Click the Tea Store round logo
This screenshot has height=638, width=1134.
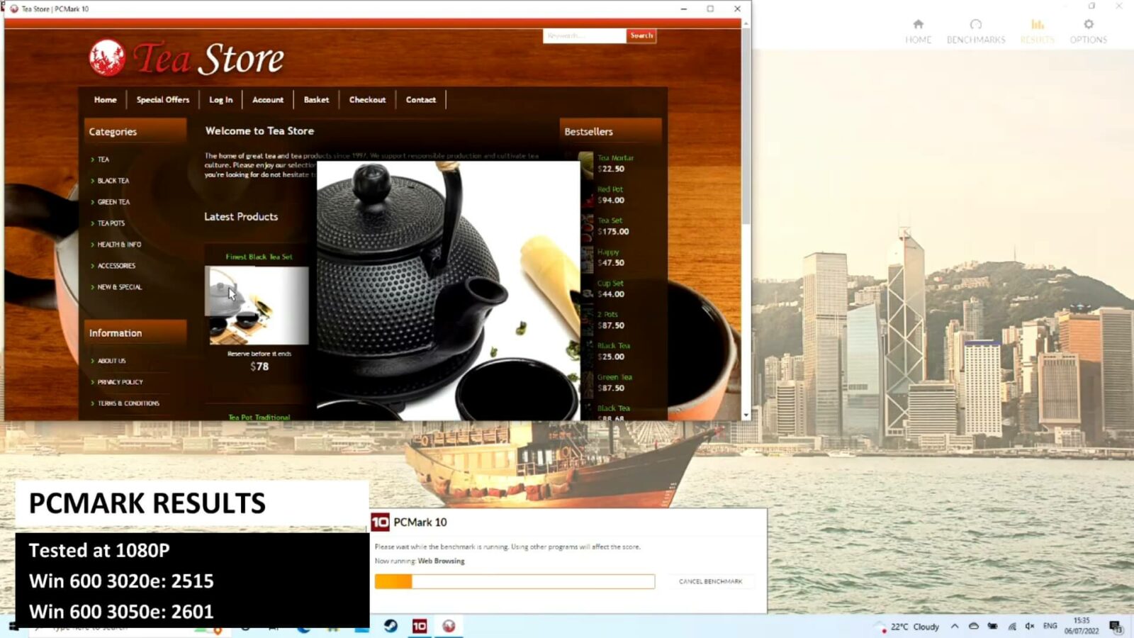click(107, 57)
